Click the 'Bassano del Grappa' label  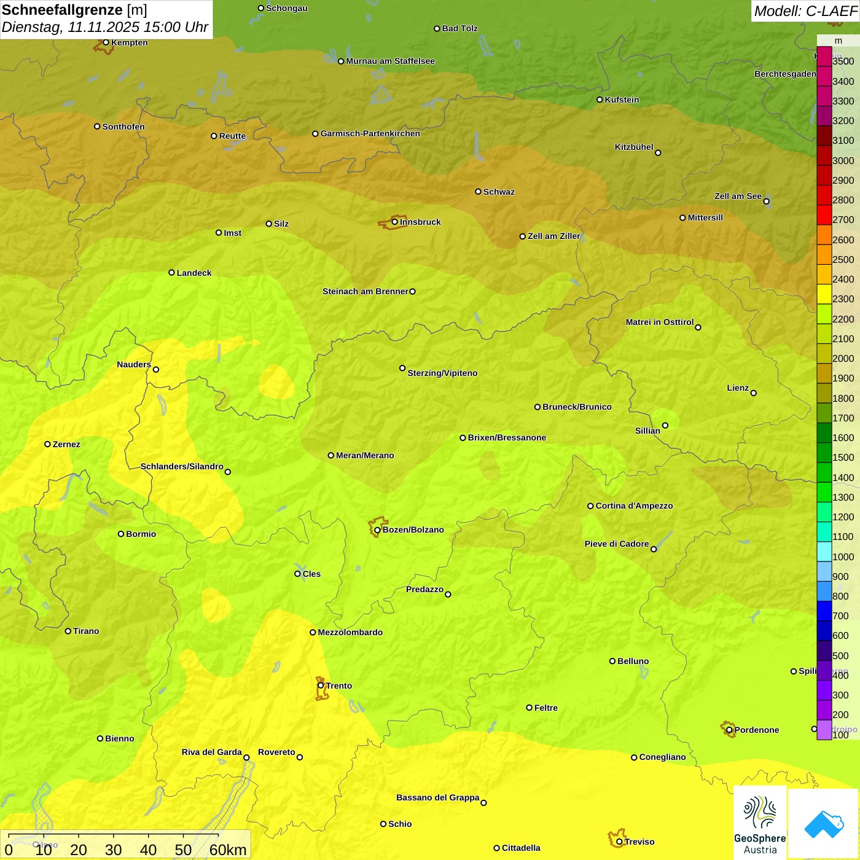[x=438, y=797]
